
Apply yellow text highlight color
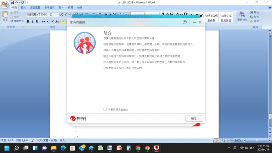[63, 22]
